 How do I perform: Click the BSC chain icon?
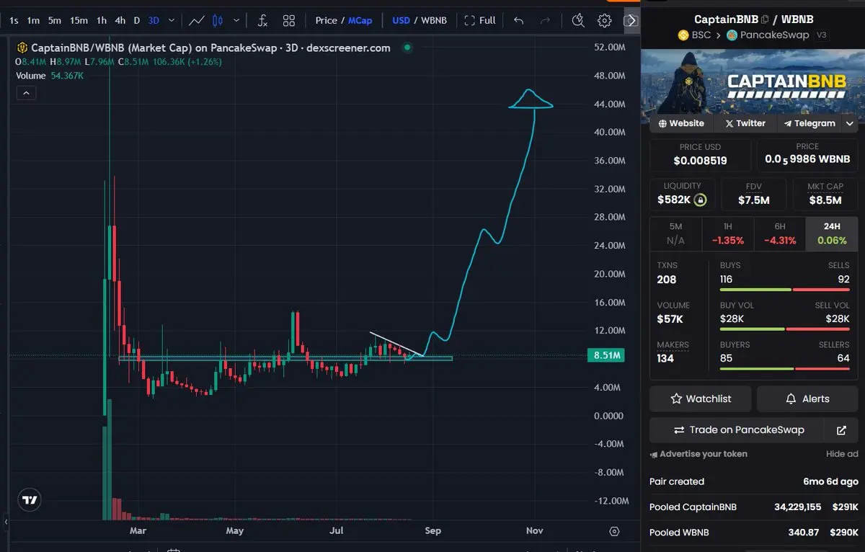(683, 35)
